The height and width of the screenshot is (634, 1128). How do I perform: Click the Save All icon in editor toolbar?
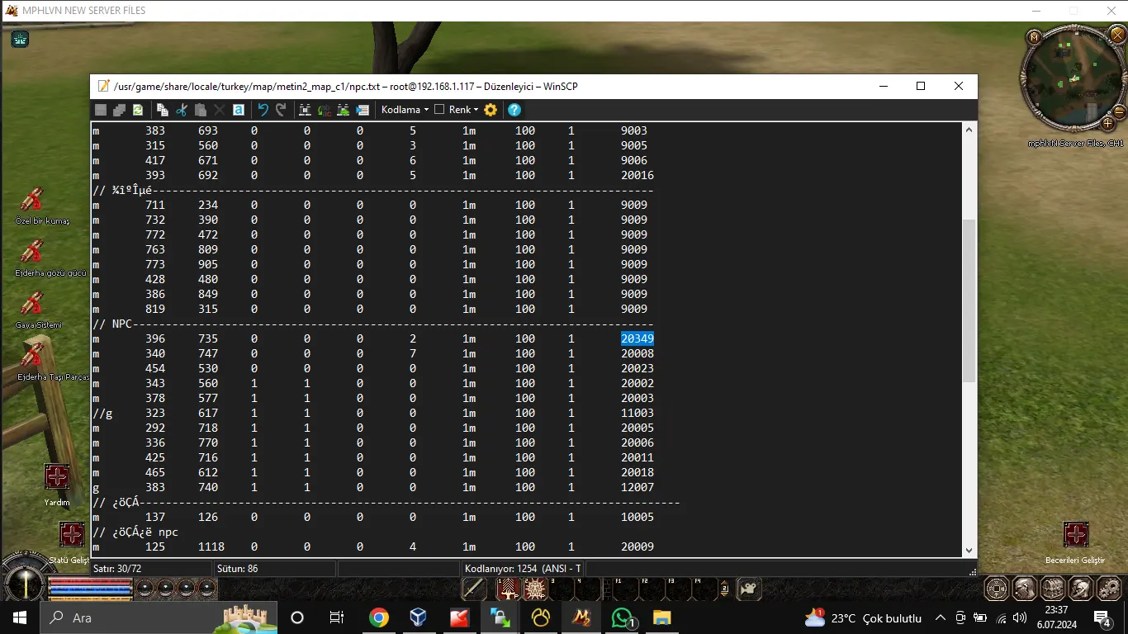click(x=119, y=110)
